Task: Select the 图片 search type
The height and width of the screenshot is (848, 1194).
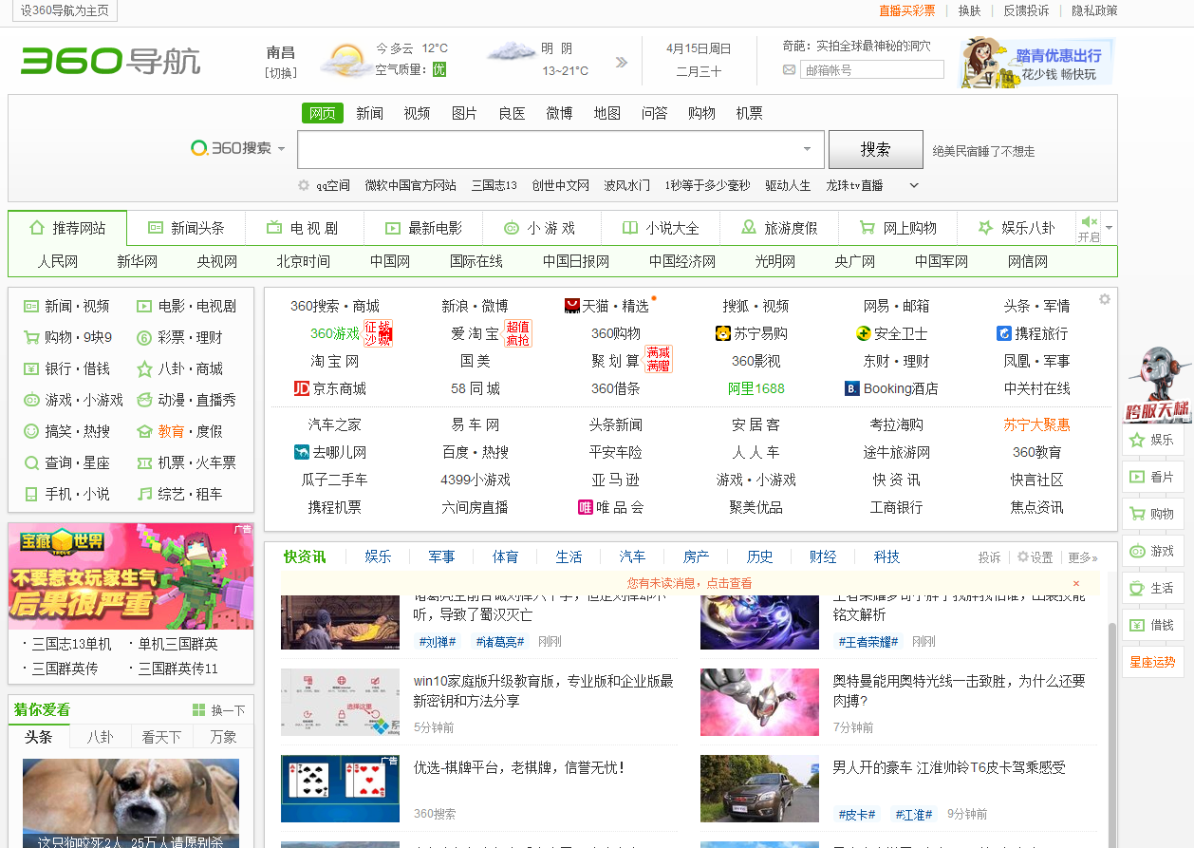Action: coord(465,113)
